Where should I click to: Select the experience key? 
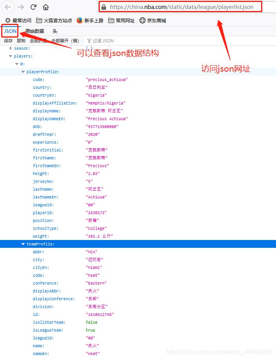45,142
